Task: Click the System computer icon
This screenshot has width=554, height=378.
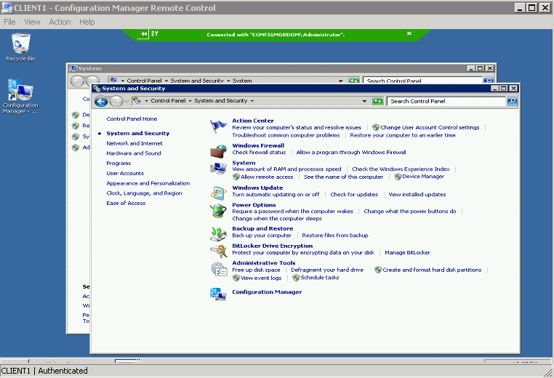Action: click(x=218, y=169)
